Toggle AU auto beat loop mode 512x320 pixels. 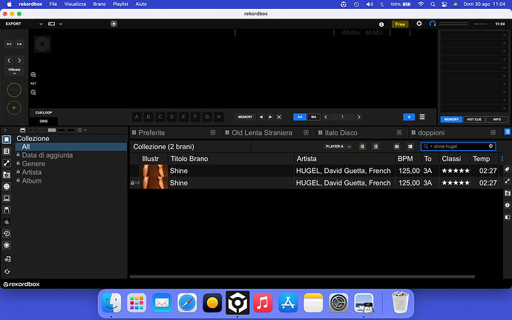tap(300, 117)
